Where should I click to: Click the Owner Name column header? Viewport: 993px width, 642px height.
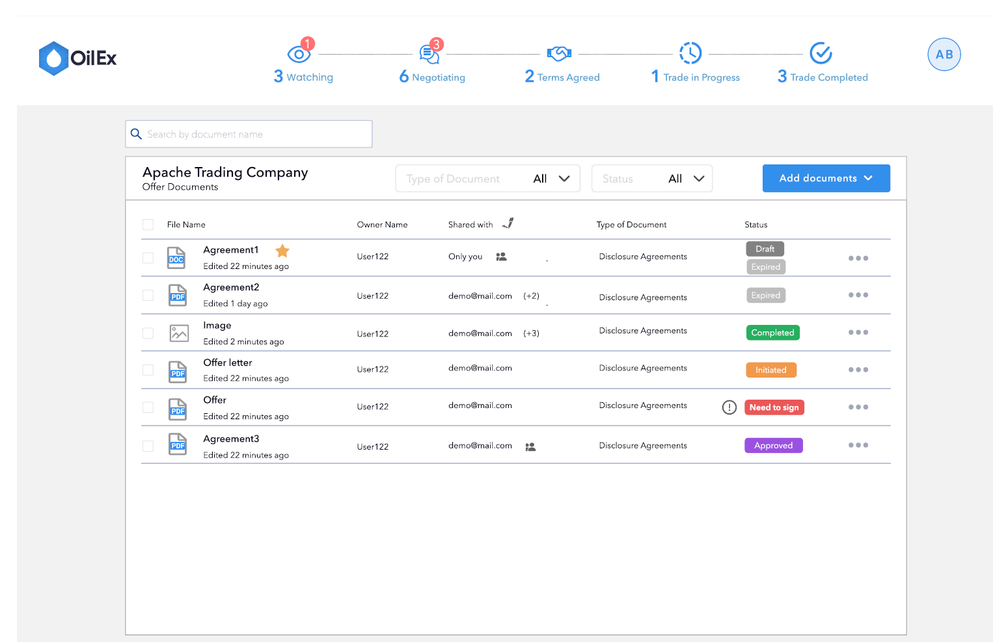click(383, 225)
